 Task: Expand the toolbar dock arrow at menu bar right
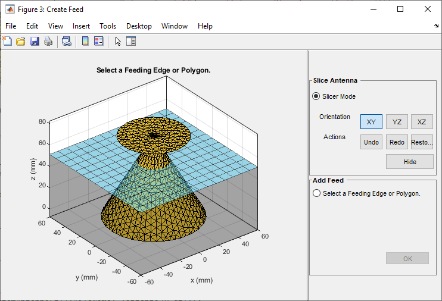[x=436, y=26]
